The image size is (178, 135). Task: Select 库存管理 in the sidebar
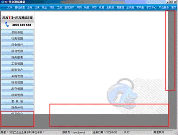(17, 89)
